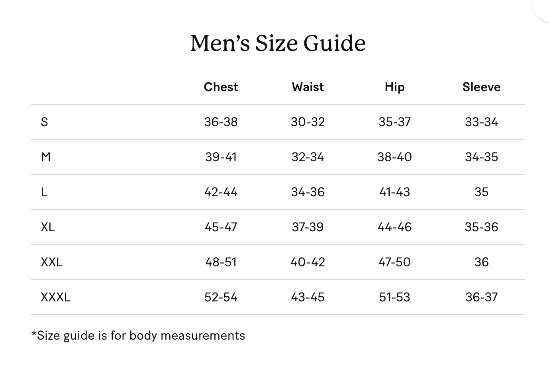Click the body measurements footnote text
The width and height of the screenshot is (549, 387).
pos(138,335)
